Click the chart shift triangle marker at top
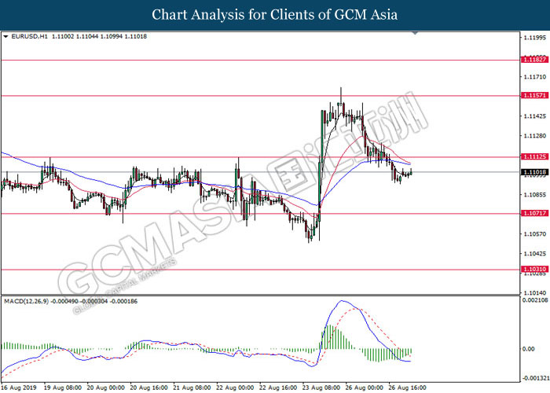Screen dimensions: 550x393 pyautogui.click(x=416, y=33)
